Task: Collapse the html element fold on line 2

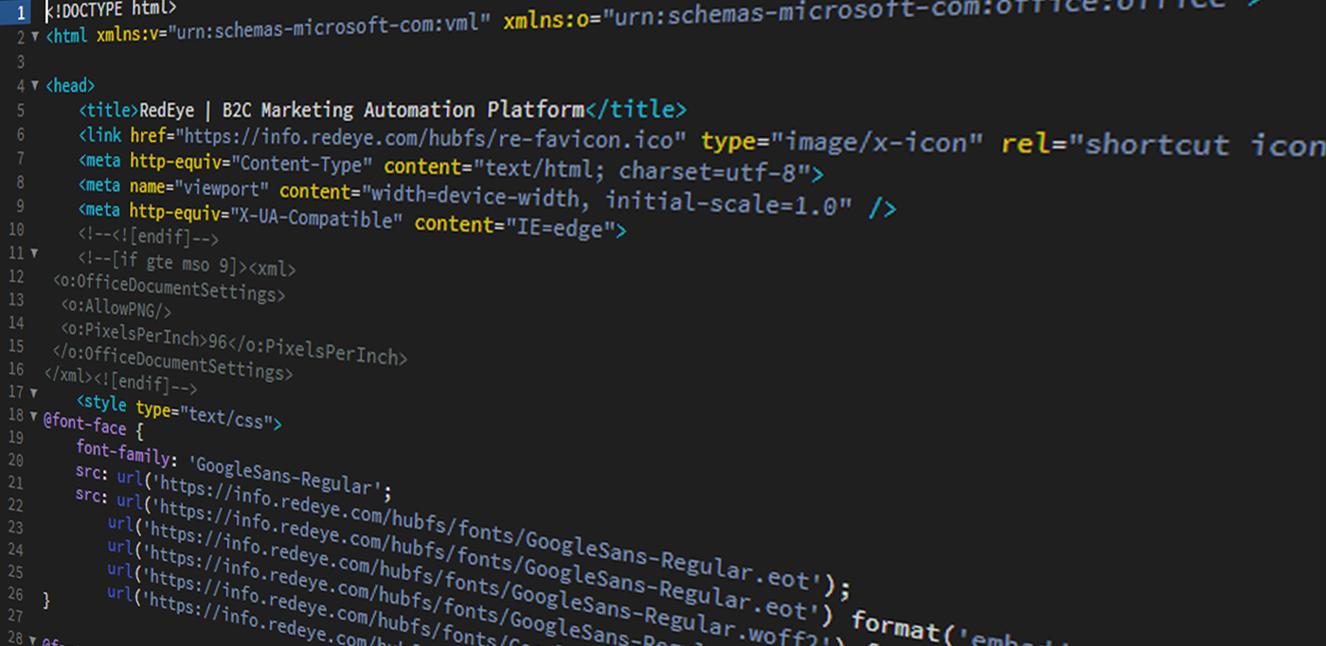Action: click(33, 37)
